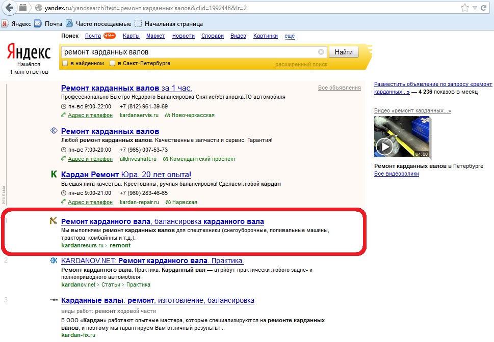Play the video thumbnail about cardan repair
494x342 pixels.
click(402, 136)
